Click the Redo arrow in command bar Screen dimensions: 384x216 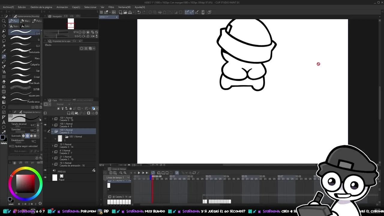click(144, 12)
